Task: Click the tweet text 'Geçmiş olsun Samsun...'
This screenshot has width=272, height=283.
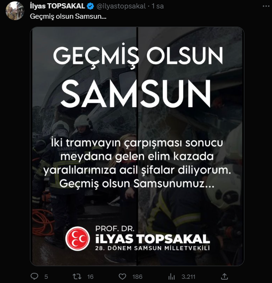Action: (68, 16)
